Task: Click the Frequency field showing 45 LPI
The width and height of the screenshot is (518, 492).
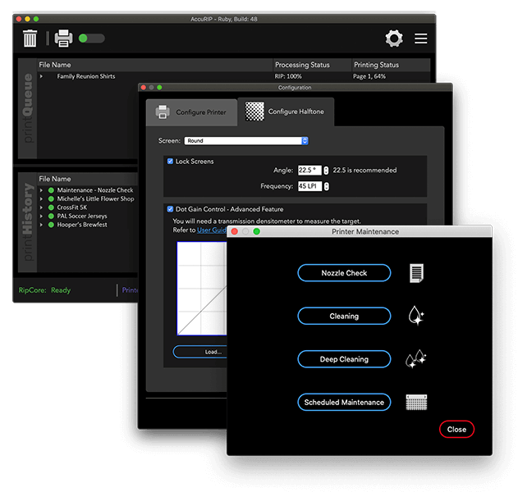Action: tap(309, 186)
